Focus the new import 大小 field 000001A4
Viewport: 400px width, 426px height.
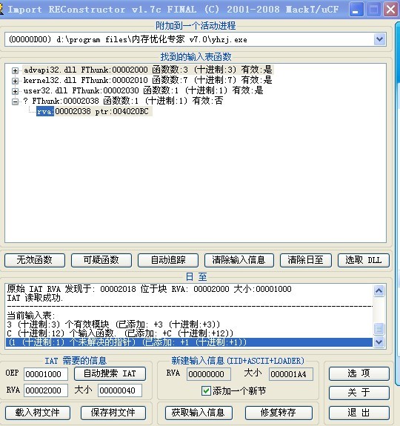point(291,374)
